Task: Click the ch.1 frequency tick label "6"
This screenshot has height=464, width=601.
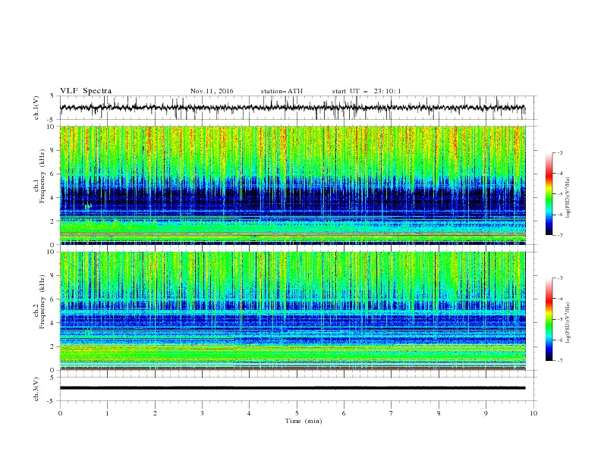Action: click(x=52, y=174)
